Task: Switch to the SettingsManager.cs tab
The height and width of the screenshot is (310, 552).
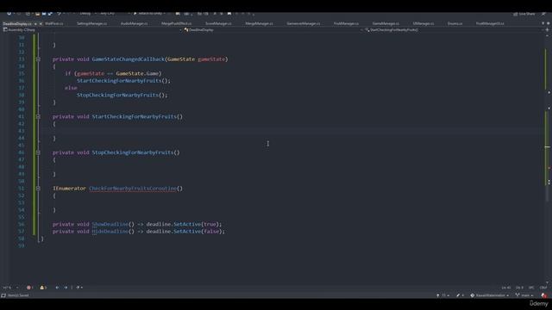Action: tap(92, 23)
